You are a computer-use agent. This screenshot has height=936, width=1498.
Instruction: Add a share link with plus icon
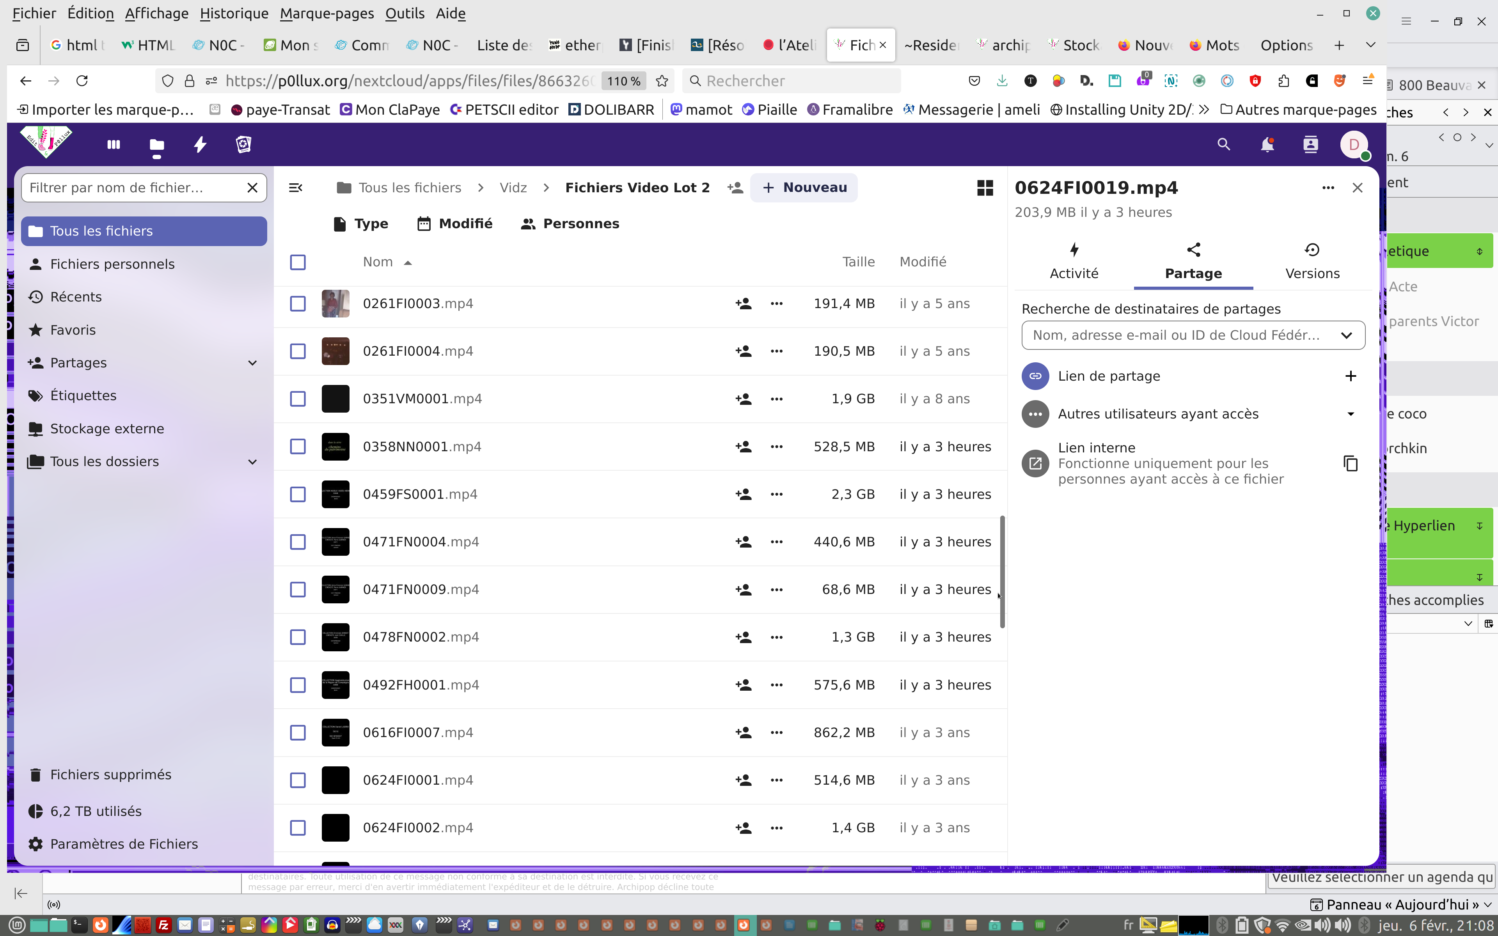pos(1351,376)
